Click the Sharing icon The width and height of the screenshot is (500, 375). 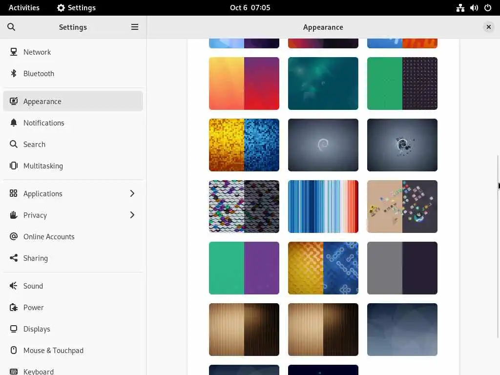click(x=13, y=258)
